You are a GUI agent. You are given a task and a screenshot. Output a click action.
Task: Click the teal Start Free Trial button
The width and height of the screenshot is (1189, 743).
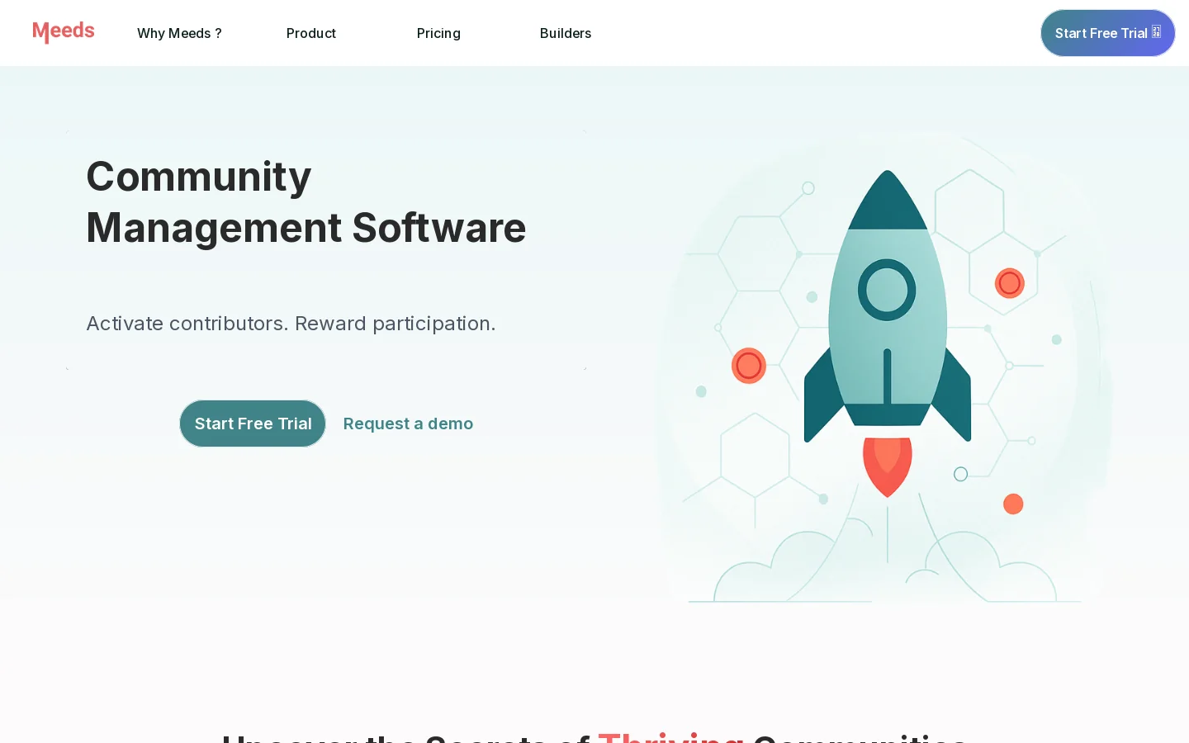coord(253,424)
